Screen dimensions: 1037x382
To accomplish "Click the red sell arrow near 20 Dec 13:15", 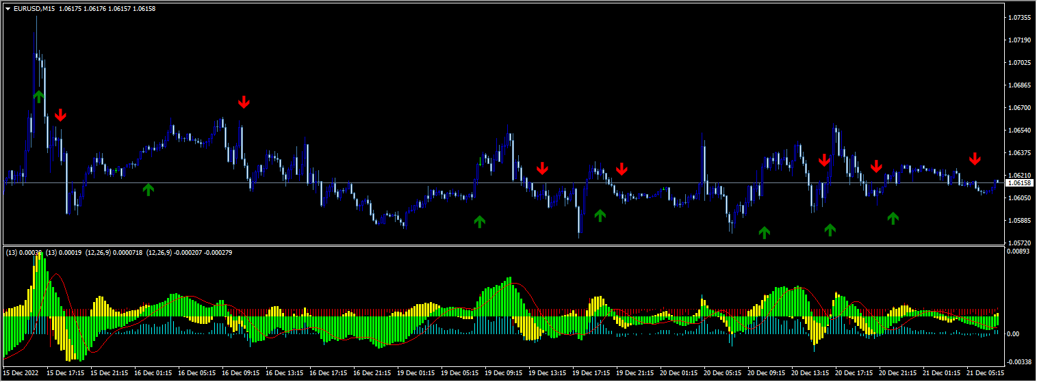I will point(824,161).
